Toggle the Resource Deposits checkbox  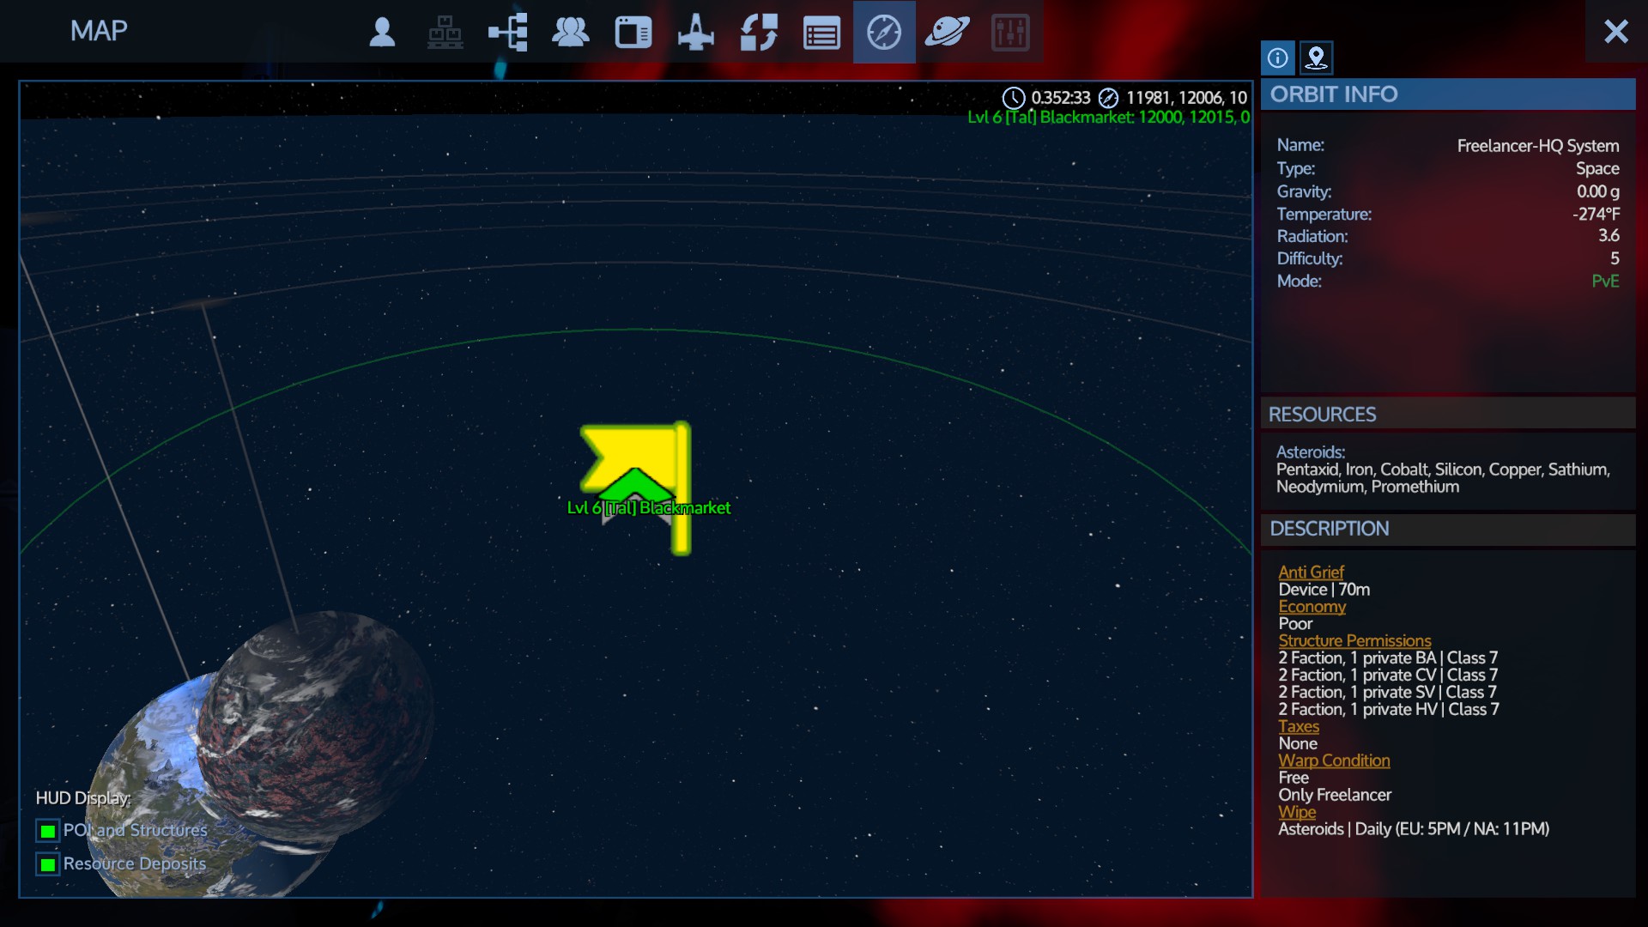(48, 864)
